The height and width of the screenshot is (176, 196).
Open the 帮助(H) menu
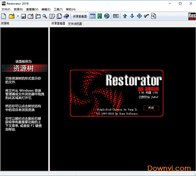(71, 9)
